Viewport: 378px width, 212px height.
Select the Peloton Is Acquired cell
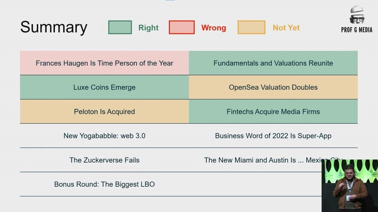pyautogui.click(x=104, y=111)
